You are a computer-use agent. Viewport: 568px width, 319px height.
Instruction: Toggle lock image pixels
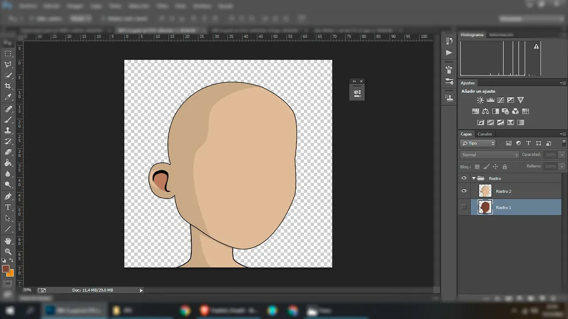[x=486, y=167]
